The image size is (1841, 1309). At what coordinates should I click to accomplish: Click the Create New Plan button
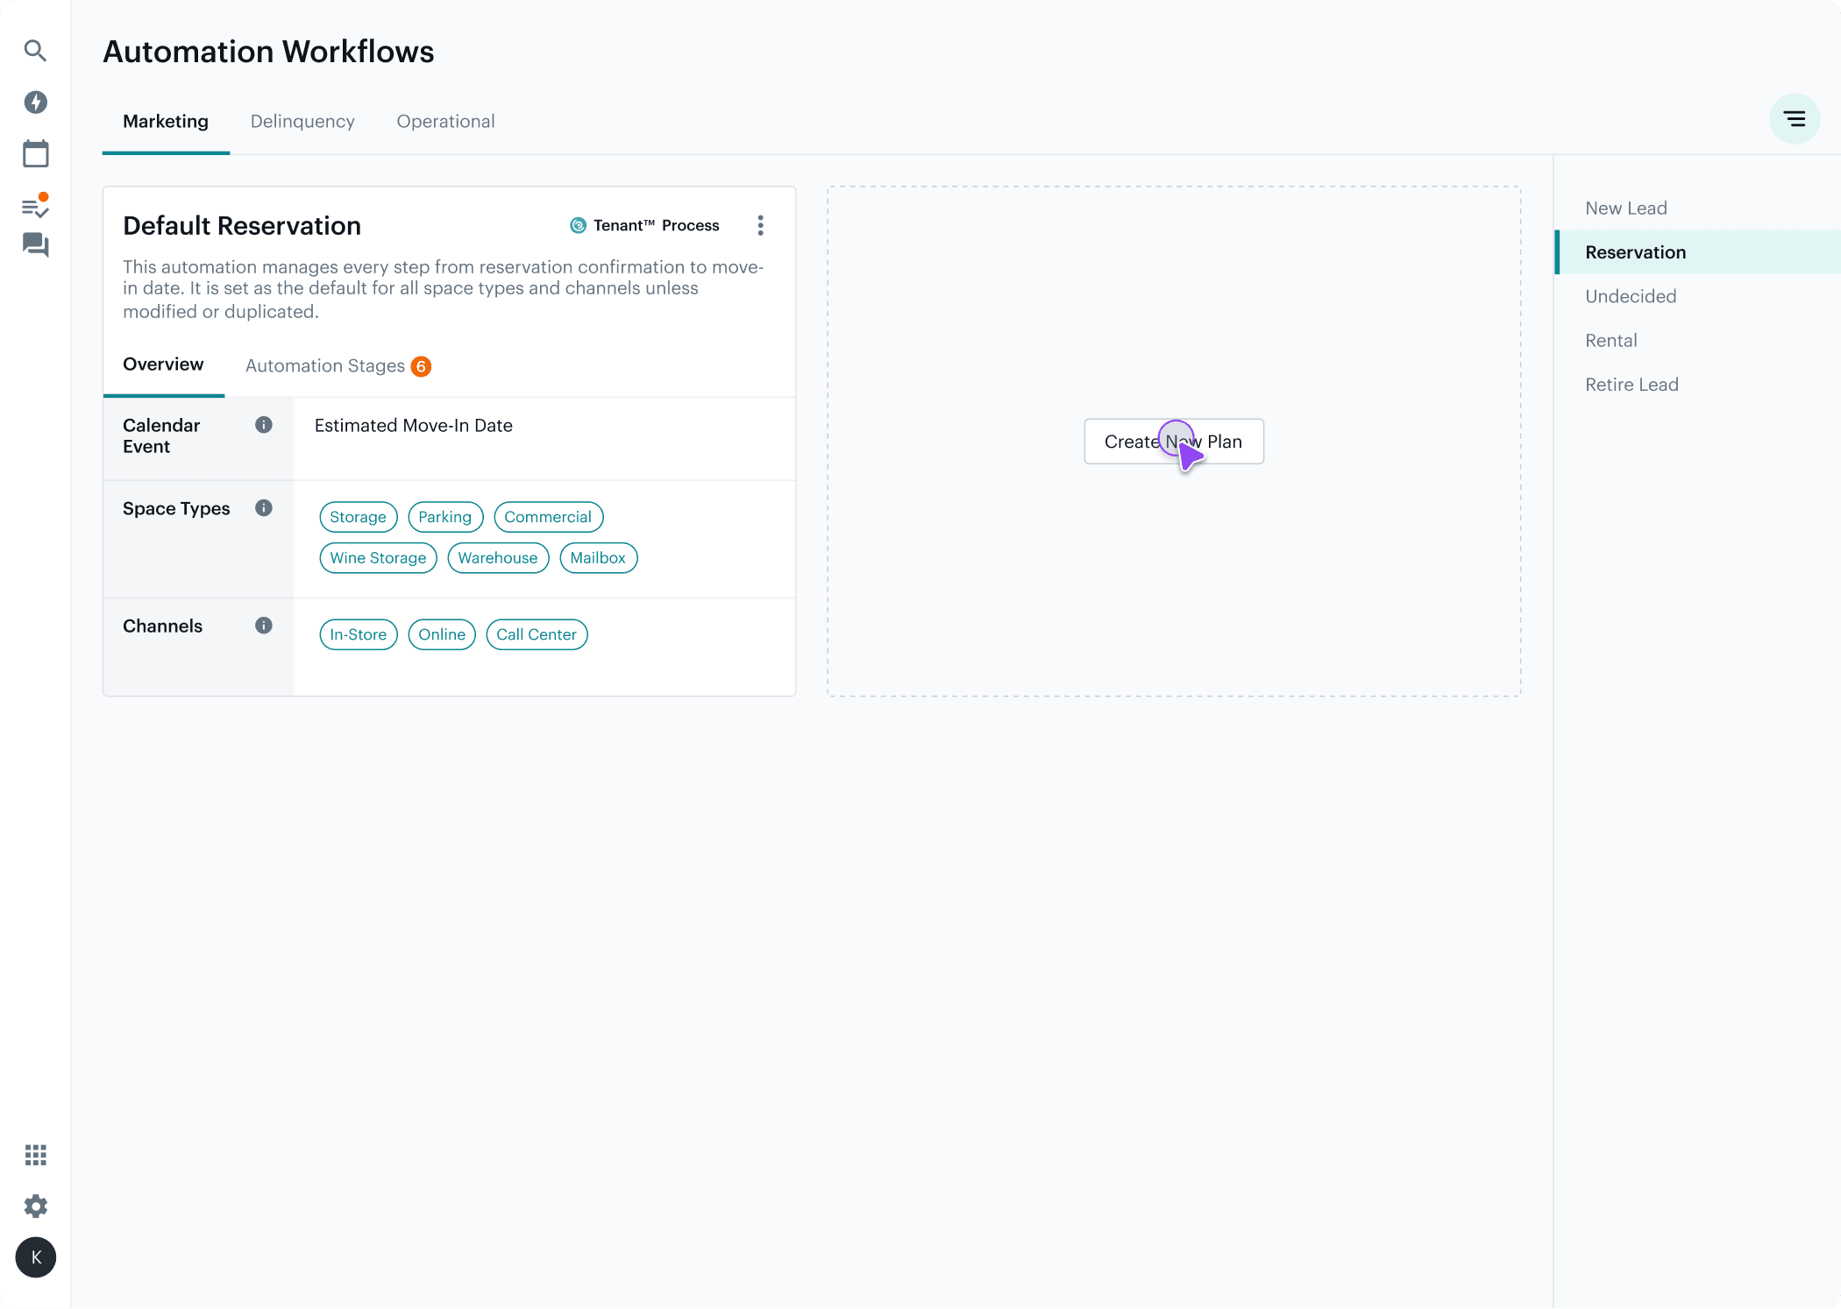point(1173,442)
